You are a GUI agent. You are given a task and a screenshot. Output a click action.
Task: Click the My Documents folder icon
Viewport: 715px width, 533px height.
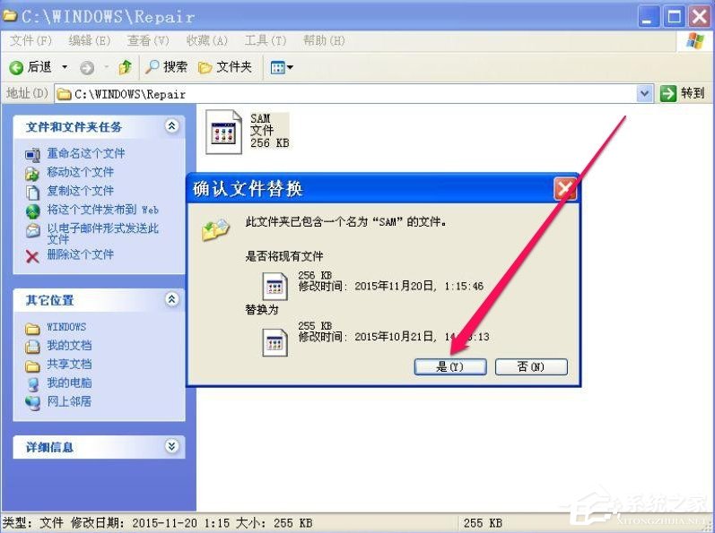coord(32,347)
